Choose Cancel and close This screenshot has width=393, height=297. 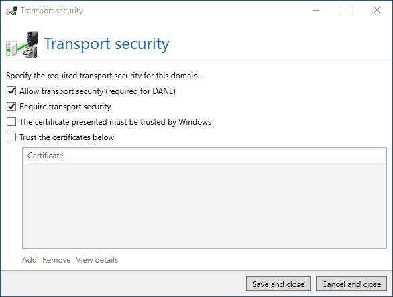[351, 284]
